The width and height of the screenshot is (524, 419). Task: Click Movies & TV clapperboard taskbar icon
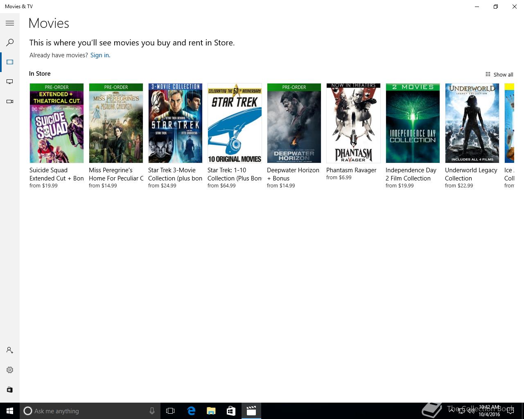[x=251, y=411]
